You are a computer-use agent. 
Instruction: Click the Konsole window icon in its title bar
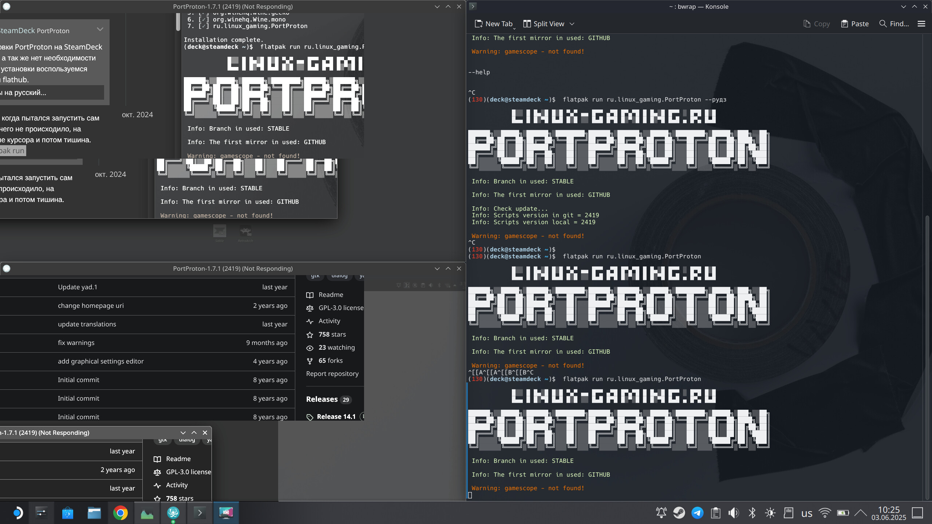[x=473, y=6]
